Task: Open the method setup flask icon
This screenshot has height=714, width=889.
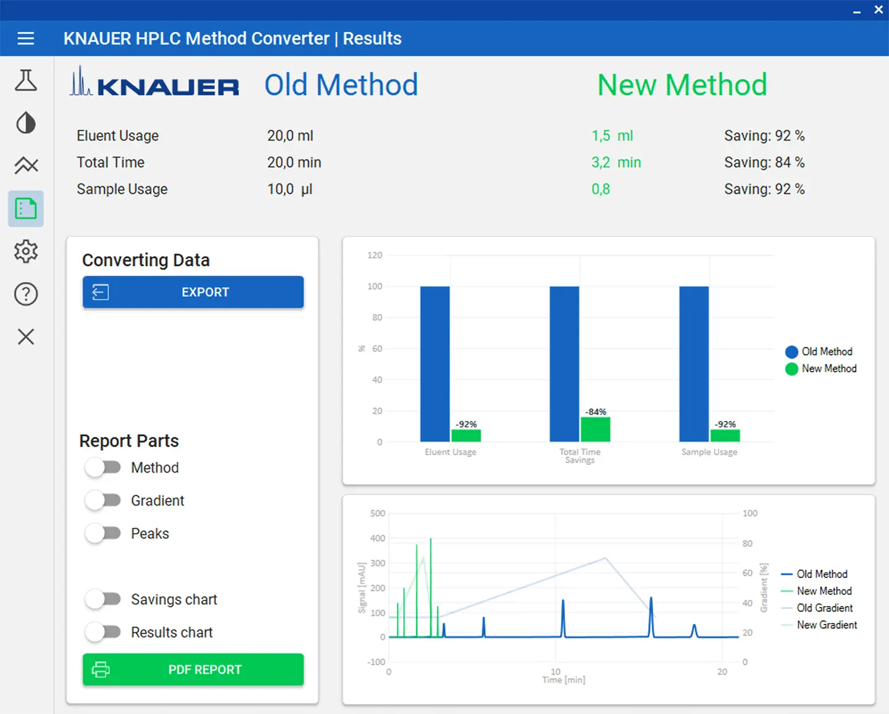Action: (x=25, y=80)
